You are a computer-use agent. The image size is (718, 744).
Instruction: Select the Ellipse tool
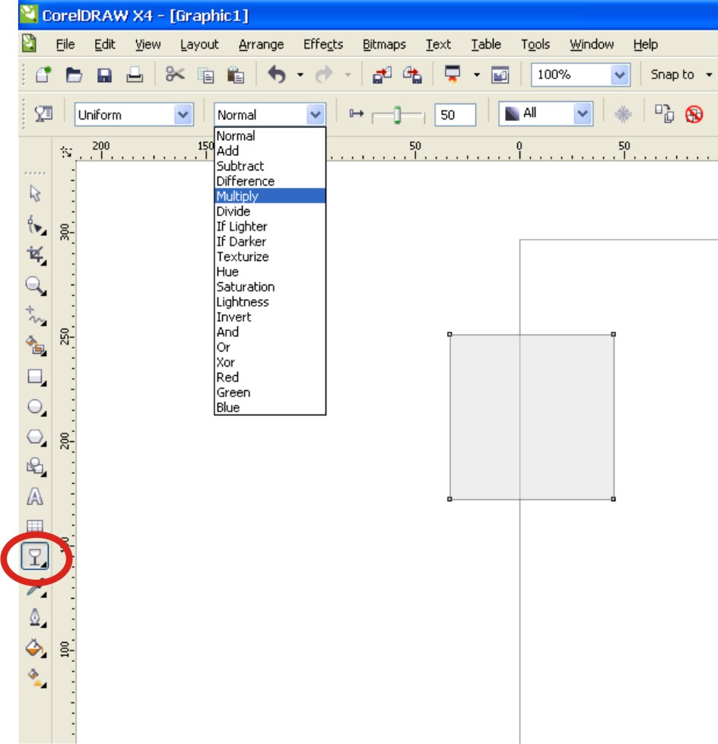pos(36,407)
